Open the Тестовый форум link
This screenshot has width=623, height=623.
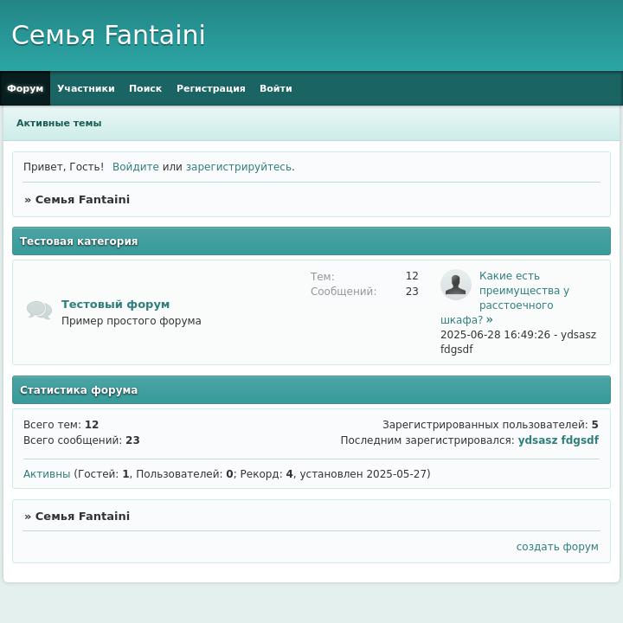coord(115,305)
